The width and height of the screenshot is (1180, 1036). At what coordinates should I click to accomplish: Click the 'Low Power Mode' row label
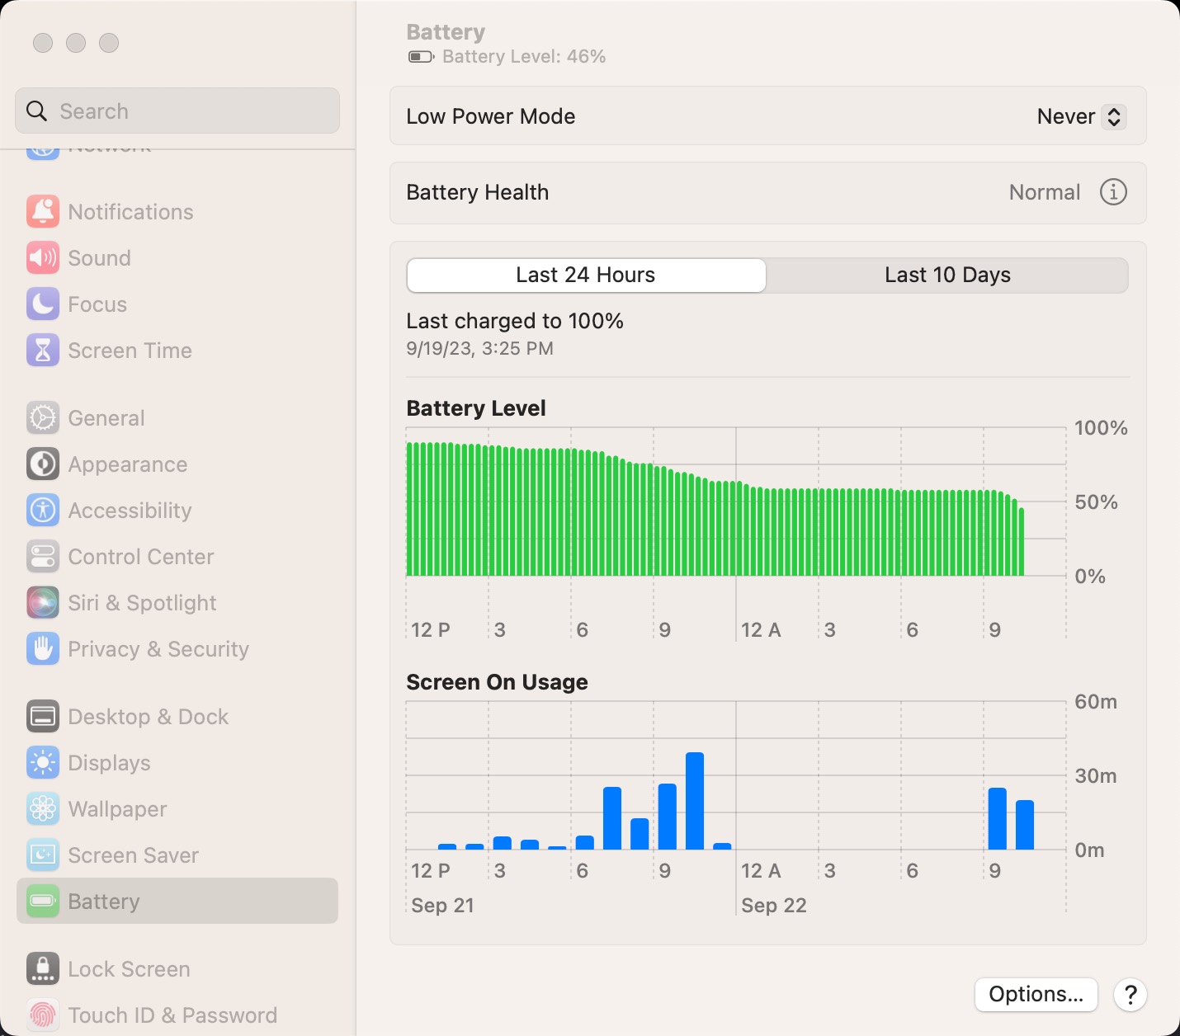point(491,116)
